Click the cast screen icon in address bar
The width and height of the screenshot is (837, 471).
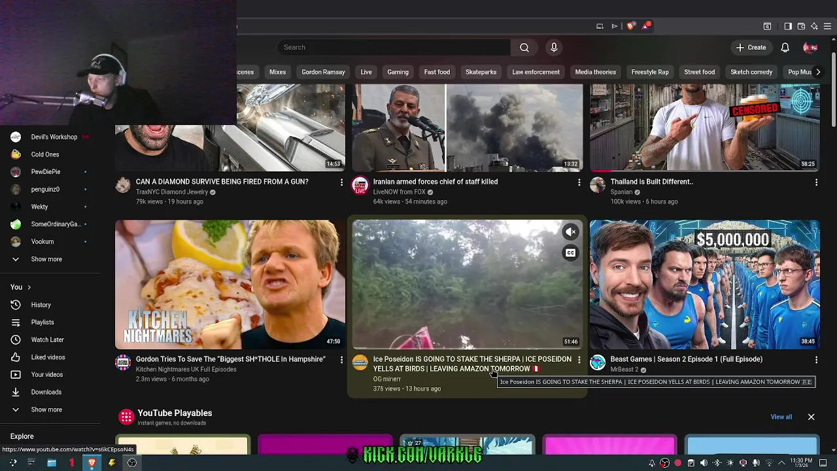coord(600,26)
